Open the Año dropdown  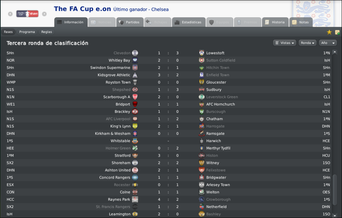click(328, 43)
